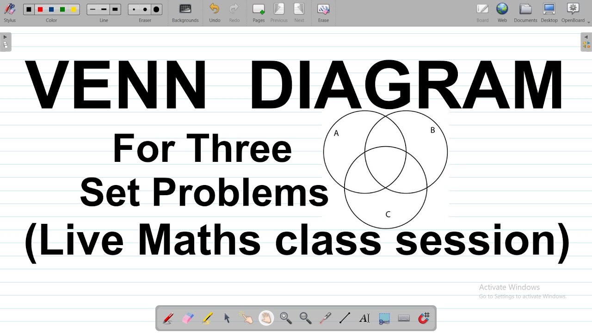592x333 pixels.
Task: Choose the large eraser size
Action: point(156,9)
